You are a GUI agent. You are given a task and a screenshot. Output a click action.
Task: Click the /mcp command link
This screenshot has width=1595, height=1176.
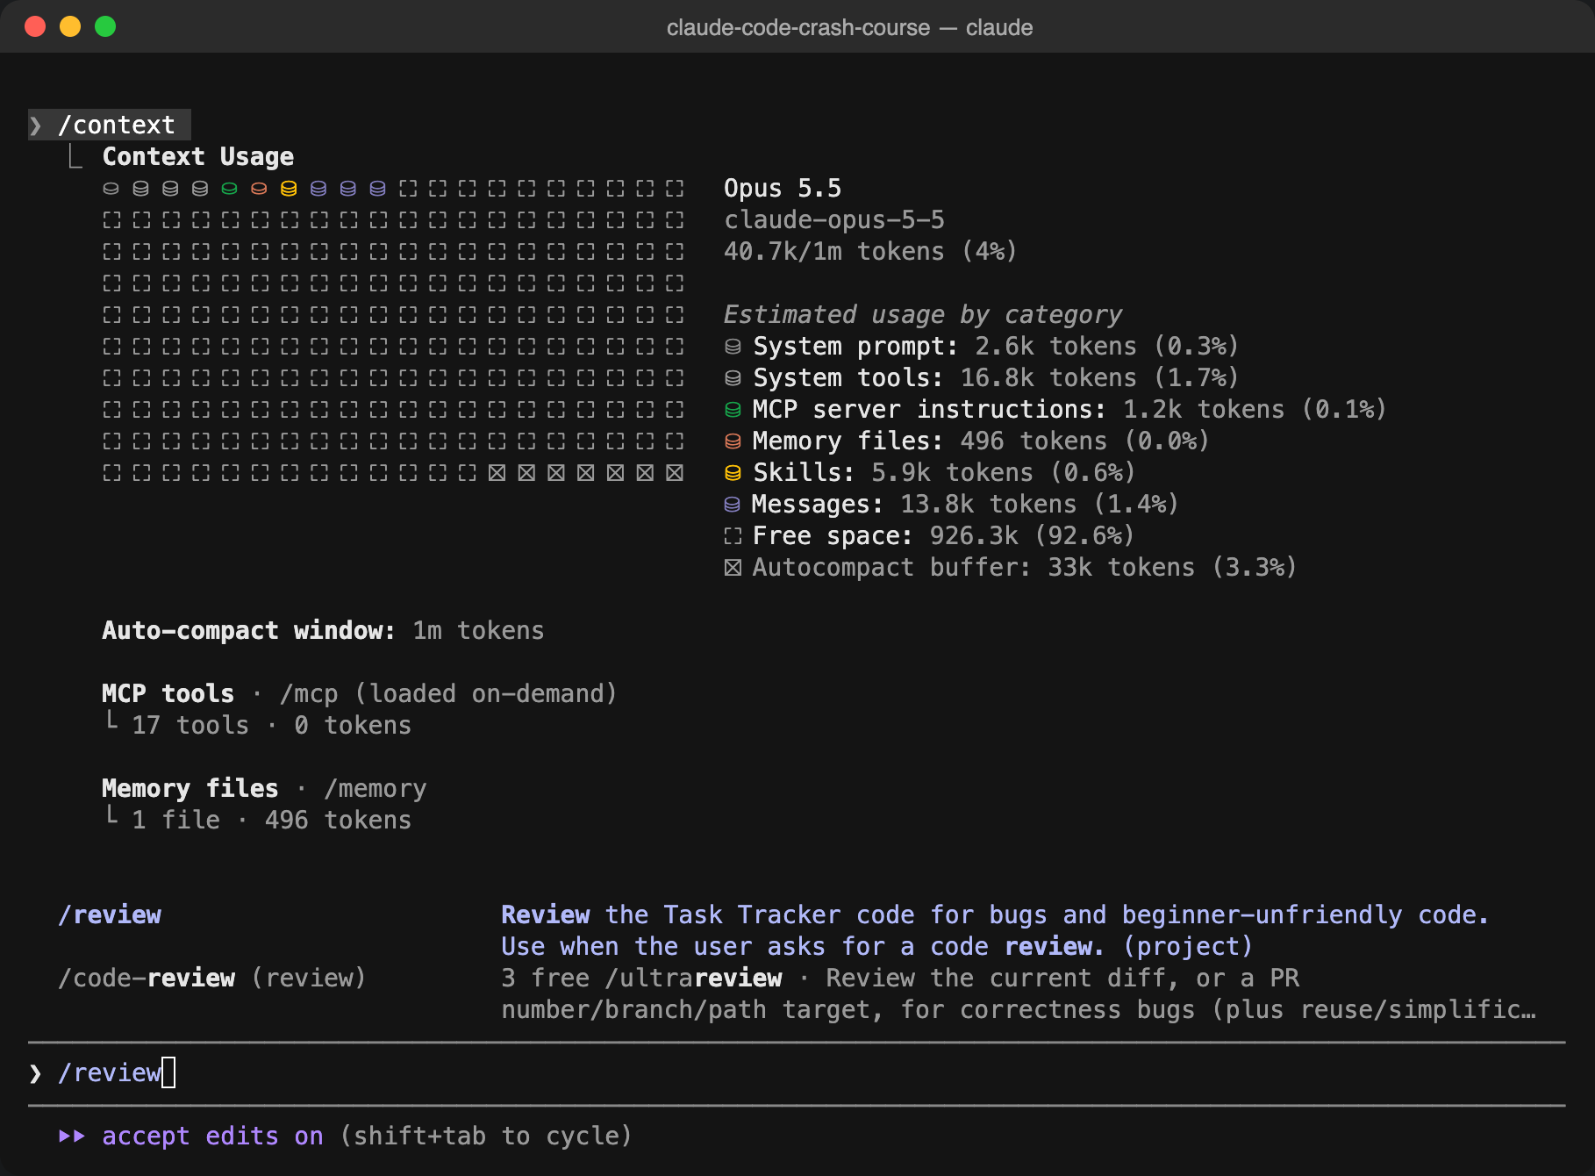[x=309, y=693]
